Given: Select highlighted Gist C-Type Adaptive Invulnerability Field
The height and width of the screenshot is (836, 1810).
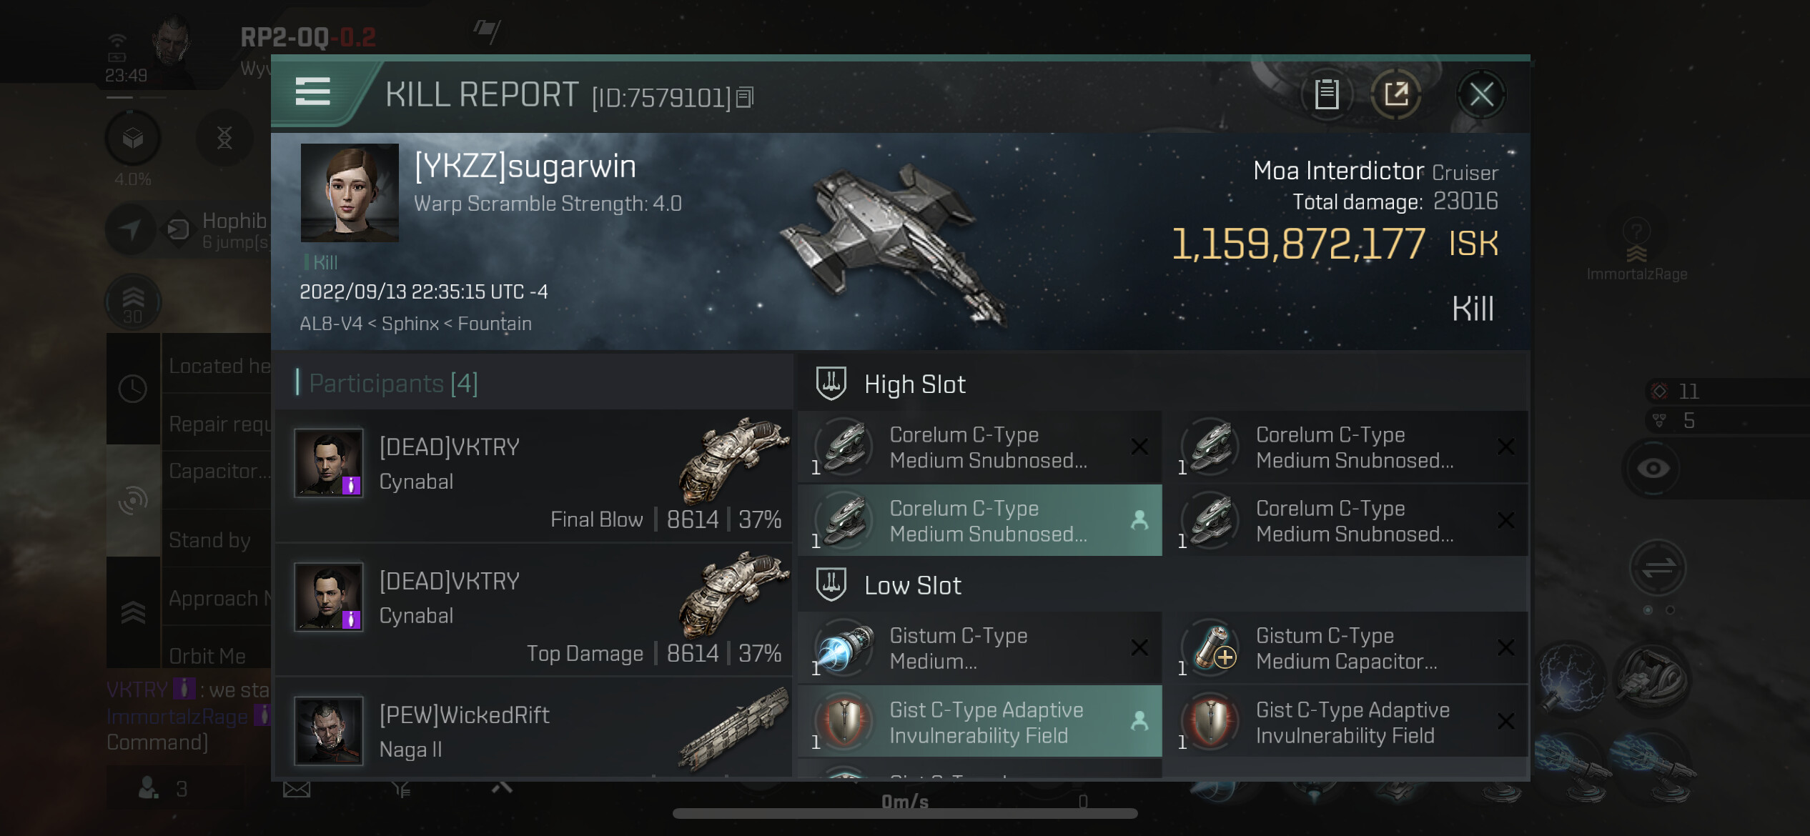Looking at the screenshot, I should point(979,722).
